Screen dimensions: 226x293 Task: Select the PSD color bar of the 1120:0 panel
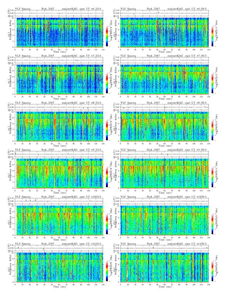(x=107, y=271)
